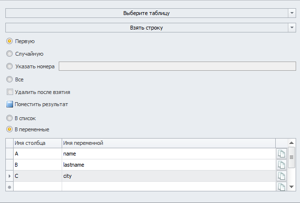Click copy icon in the city row
Screen dimensions: 300x203
coord(282,176)
